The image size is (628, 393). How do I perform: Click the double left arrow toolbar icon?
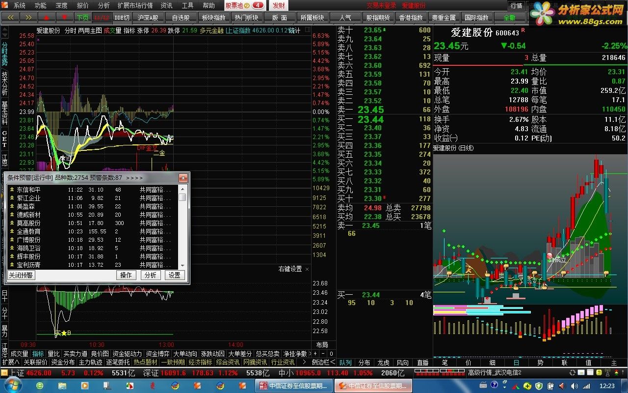click(10, 17)
